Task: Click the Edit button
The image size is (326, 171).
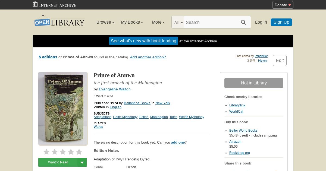Action: (x=280, y=61)
